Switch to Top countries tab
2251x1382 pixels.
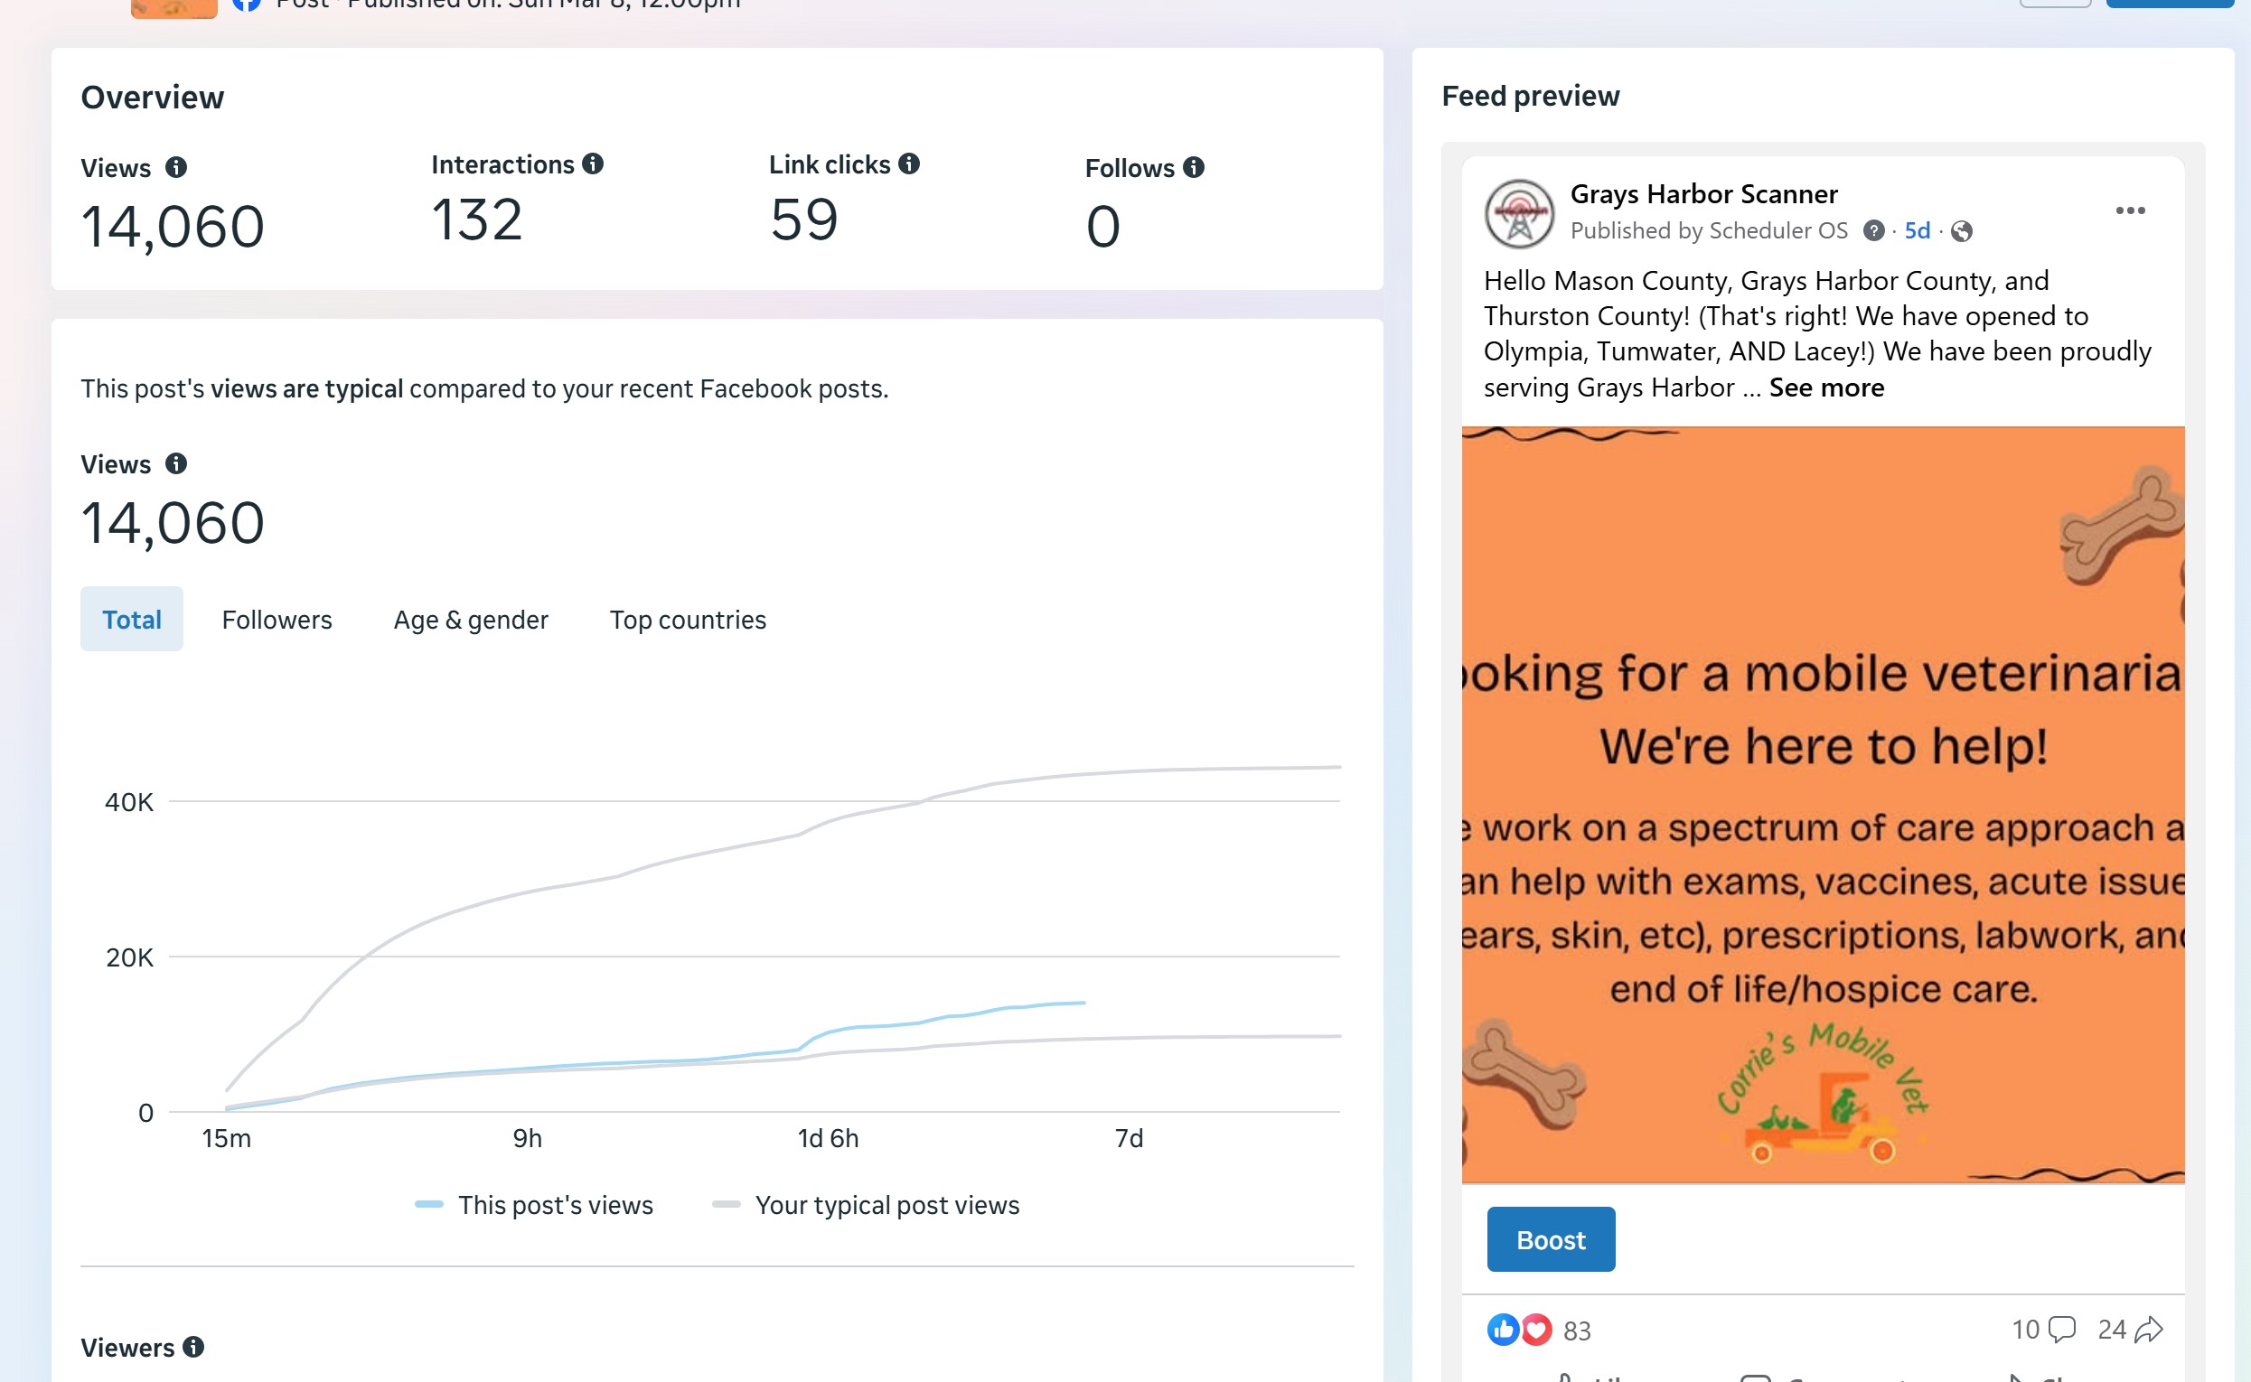coord(688,620)
